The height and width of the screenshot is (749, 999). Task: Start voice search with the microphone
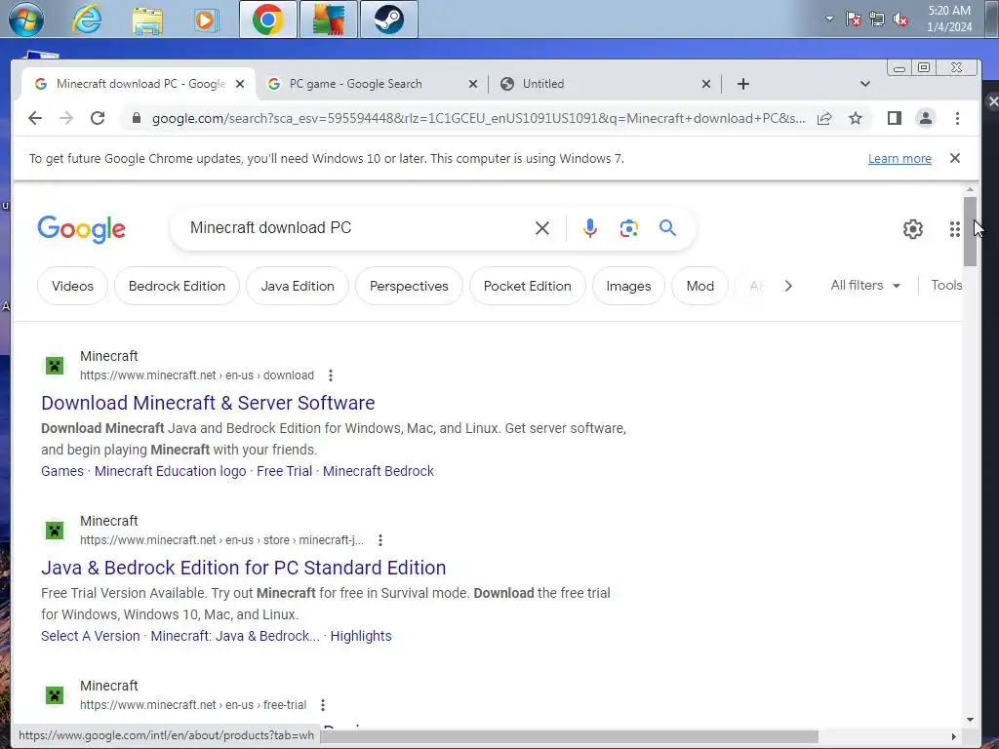click(x=590, y=228)
